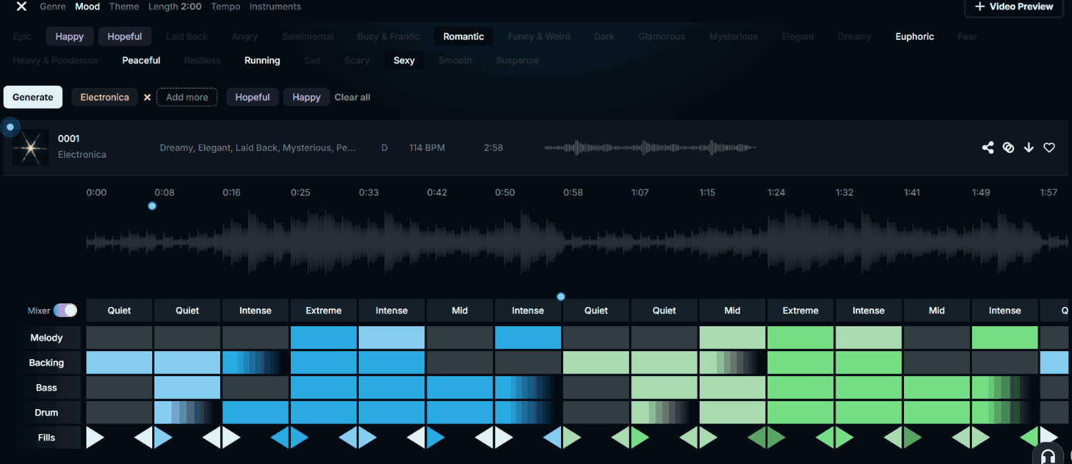This screenshot has width=1072, height=464.
Task: Deselect the Romantic mood
Action: (x=463, y=36)
